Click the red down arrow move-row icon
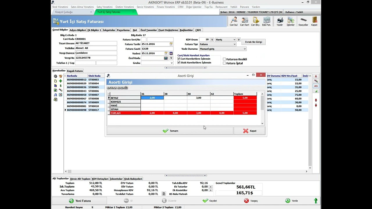The image size is (372, 209). [x=316, y=105]
